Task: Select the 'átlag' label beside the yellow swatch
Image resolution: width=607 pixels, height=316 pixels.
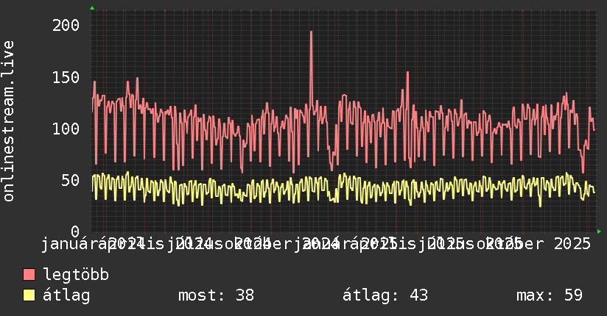Action: point(66,295)
